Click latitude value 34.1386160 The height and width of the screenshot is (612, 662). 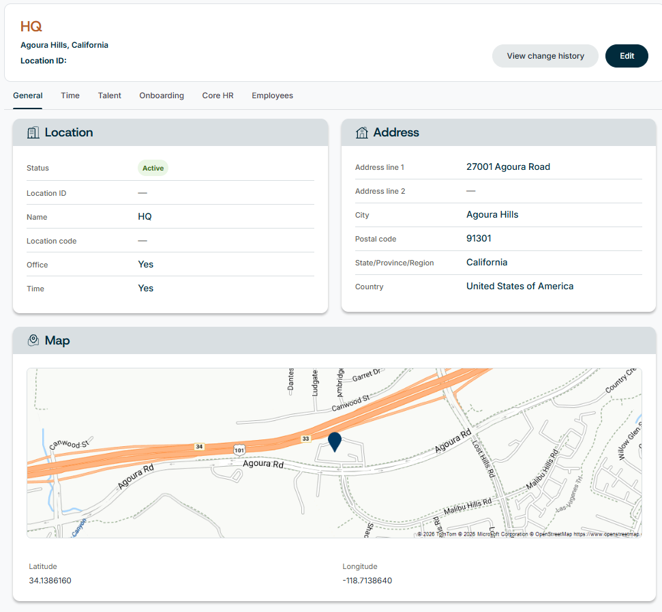click(x=50, y=581)
